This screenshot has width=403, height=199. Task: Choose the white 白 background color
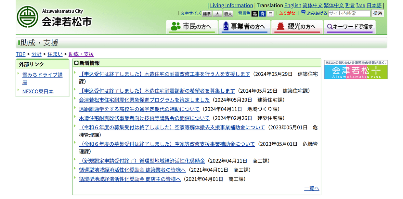click(x=270, y=14)
